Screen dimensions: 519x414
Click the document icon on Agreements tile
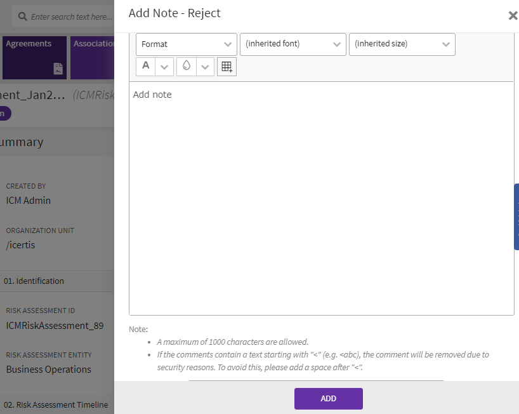tap(58, 69)
